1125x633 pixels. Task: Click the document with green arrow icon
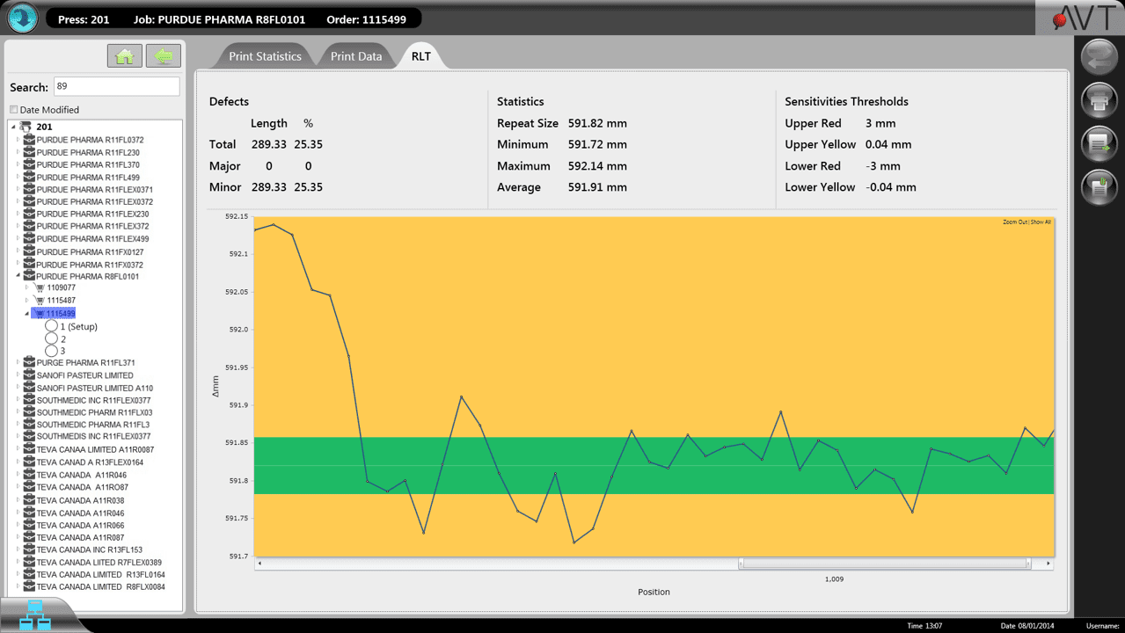(1099, 143)
